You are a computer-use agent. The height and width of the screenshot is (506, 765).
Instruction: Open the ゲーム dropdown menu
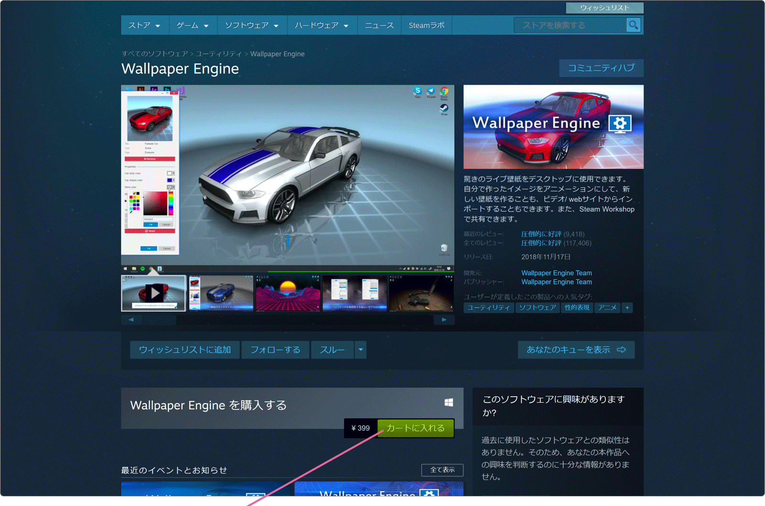tap(193, 25)
